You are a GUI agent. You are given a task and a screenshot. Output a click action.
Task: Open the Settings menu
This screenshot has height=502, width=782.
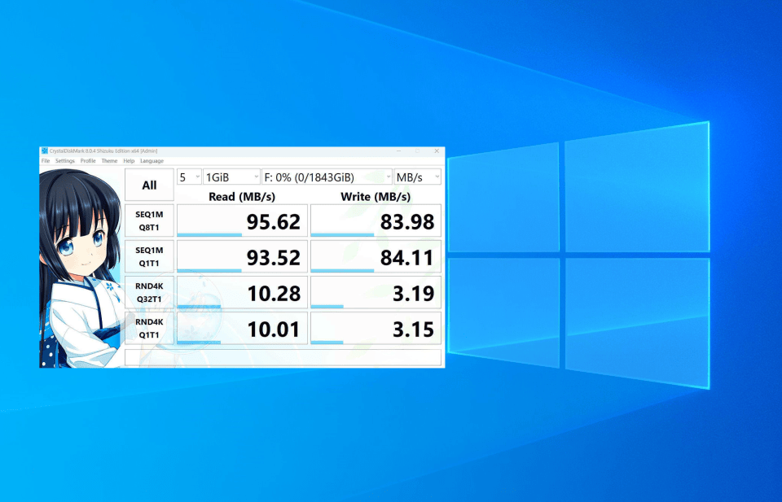pos(65,161)
